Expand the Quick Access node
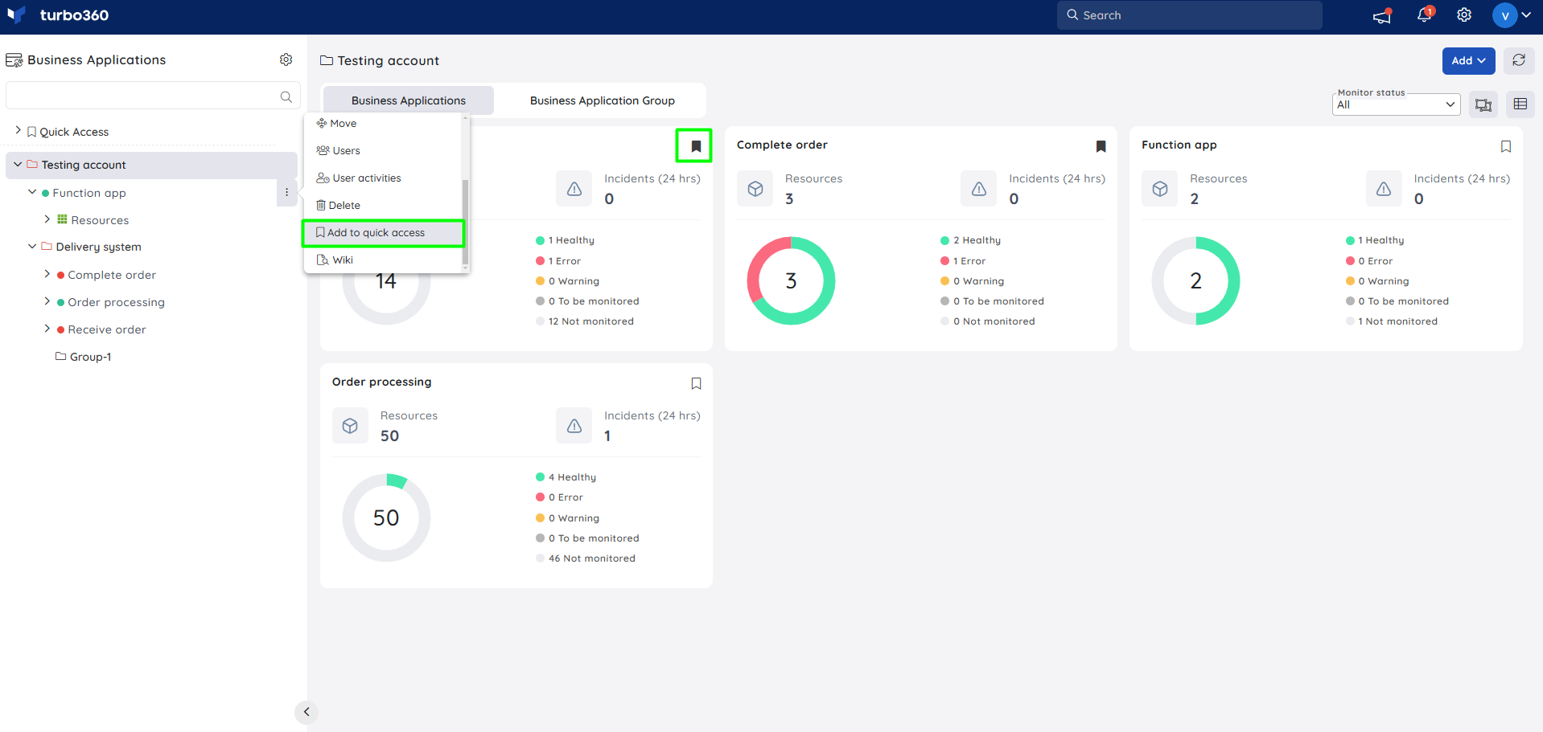Image resolution: width=1543 pixels, height=732 pixels. pyautogui.click(x=18, y=130)
